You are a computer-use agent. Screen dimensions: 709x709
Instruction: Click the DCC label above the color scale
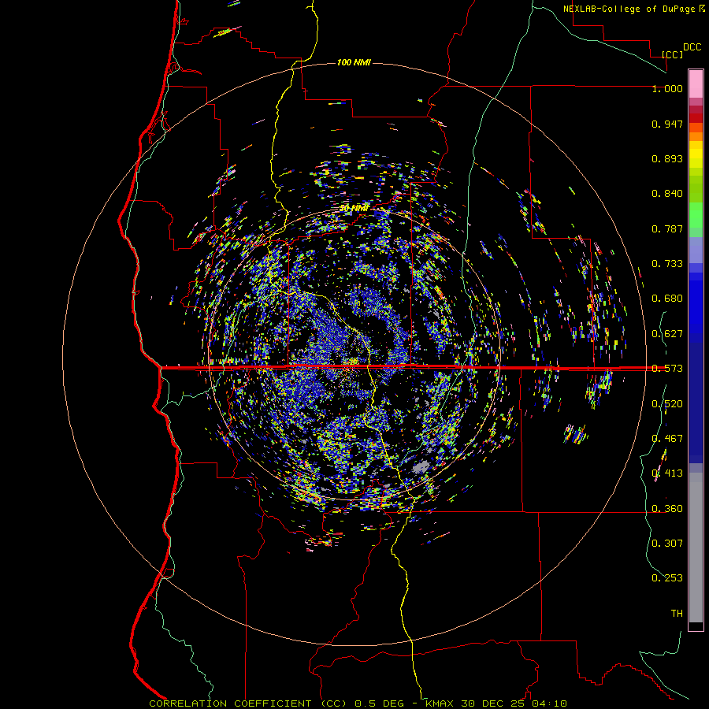tap(692, 47)
